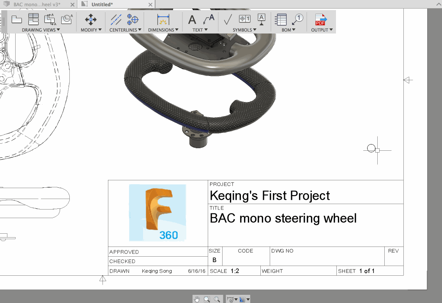Select the Move tool in Modify
Screen dimensions: 442x303
[91, 19]
